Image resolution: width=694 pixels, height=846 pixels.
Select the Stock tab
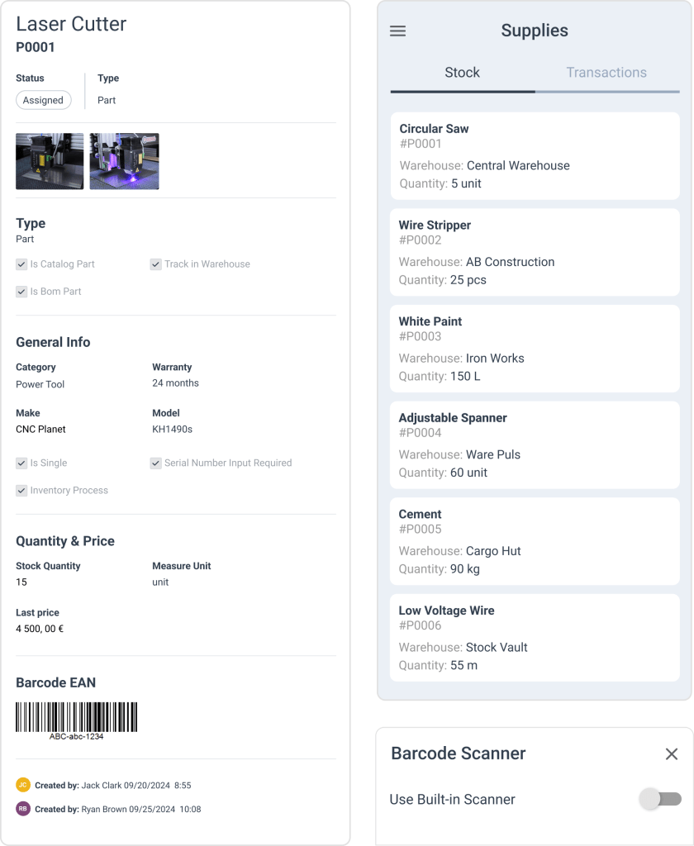462,73
